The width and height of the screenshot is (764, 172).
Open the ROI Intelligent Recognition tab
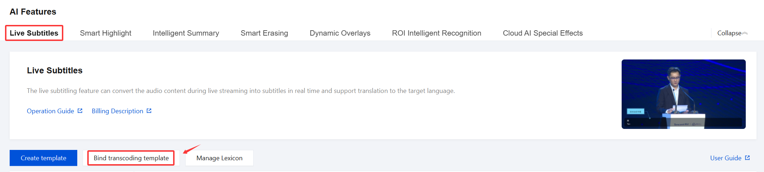pos(436,33)
